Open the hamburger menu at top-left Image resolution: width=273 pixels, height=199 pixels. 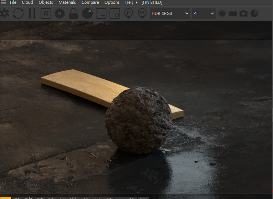click(x=3, y=2)
